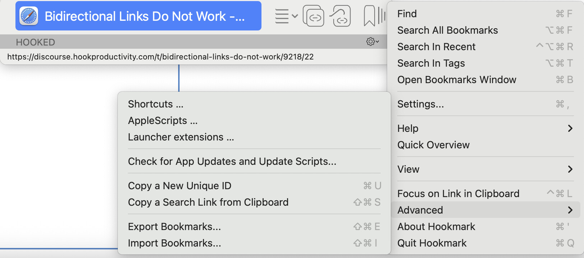Open the gear menu in HOOKED bar
Viewport: 584px width, 258px height.
[372, 42]
